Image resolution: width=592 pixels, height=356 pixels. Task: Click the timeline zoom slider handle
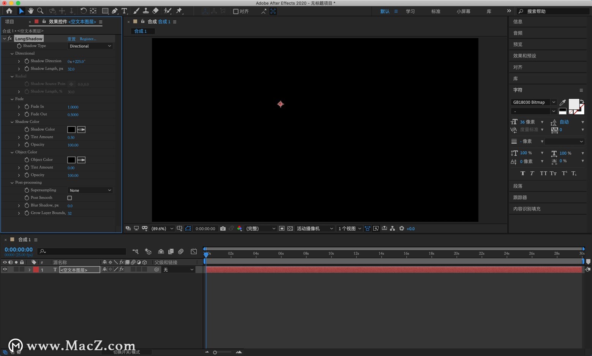coord(215,353)
